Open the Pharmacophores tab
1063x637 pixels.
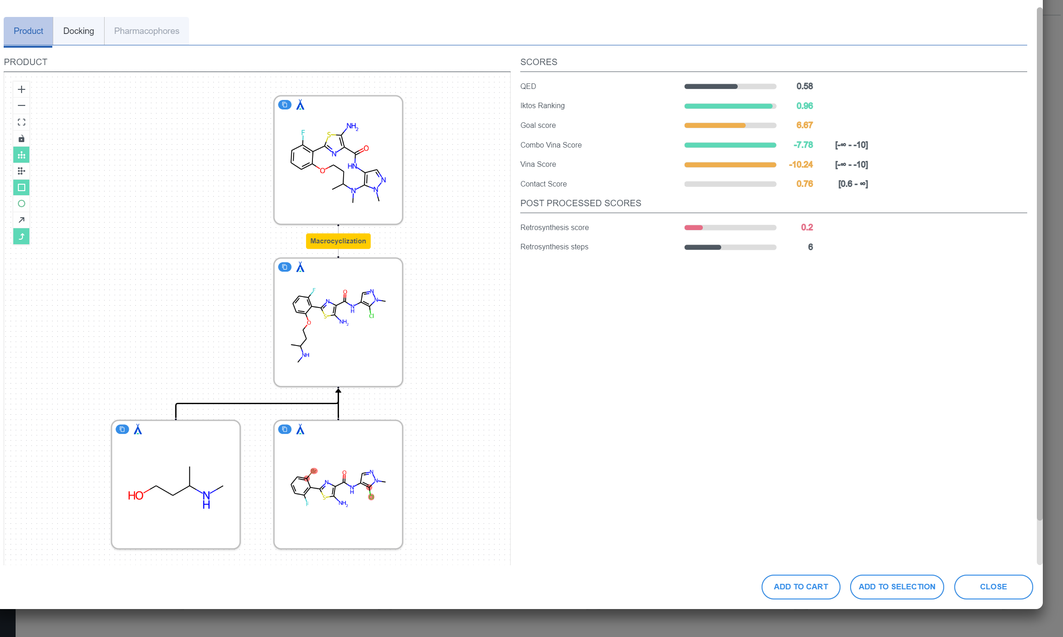pos(146,31)
